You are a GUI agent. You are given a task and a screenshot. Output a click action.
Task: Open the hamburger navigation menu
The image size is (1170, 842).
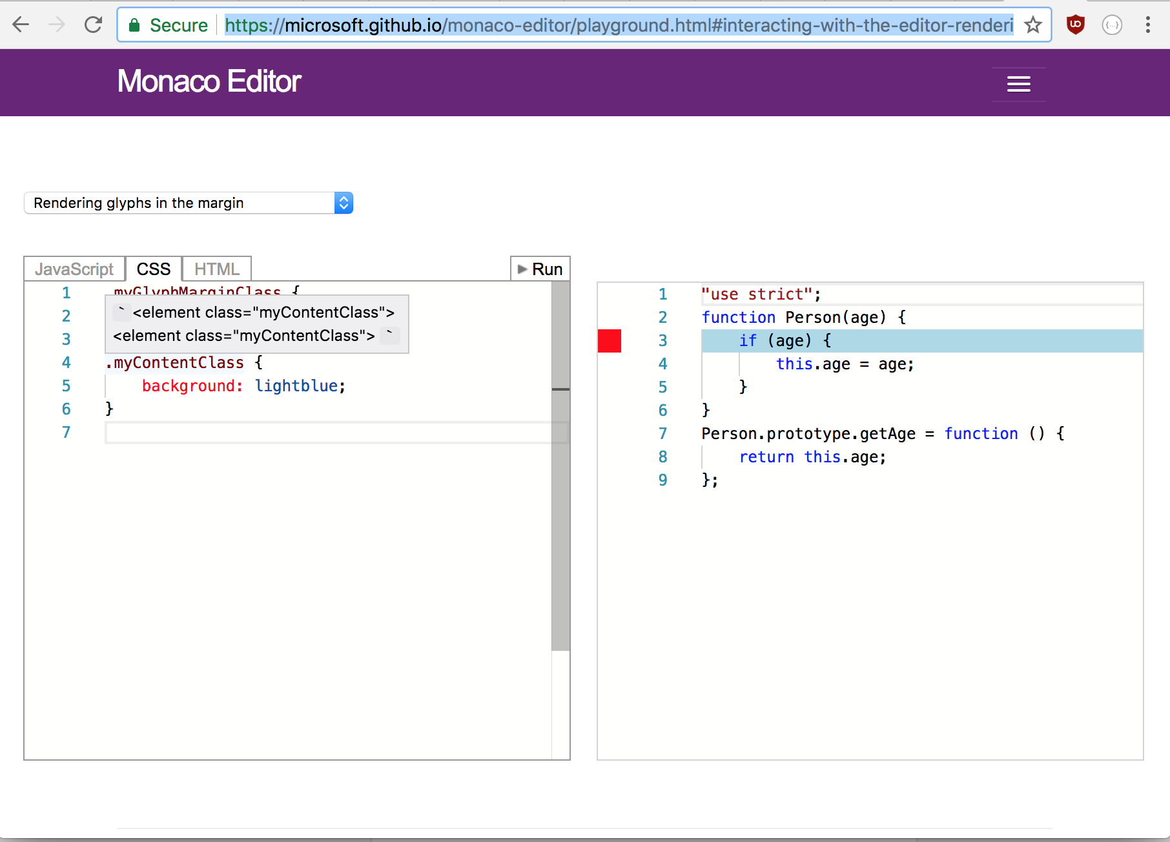(x=1019, y=84)
